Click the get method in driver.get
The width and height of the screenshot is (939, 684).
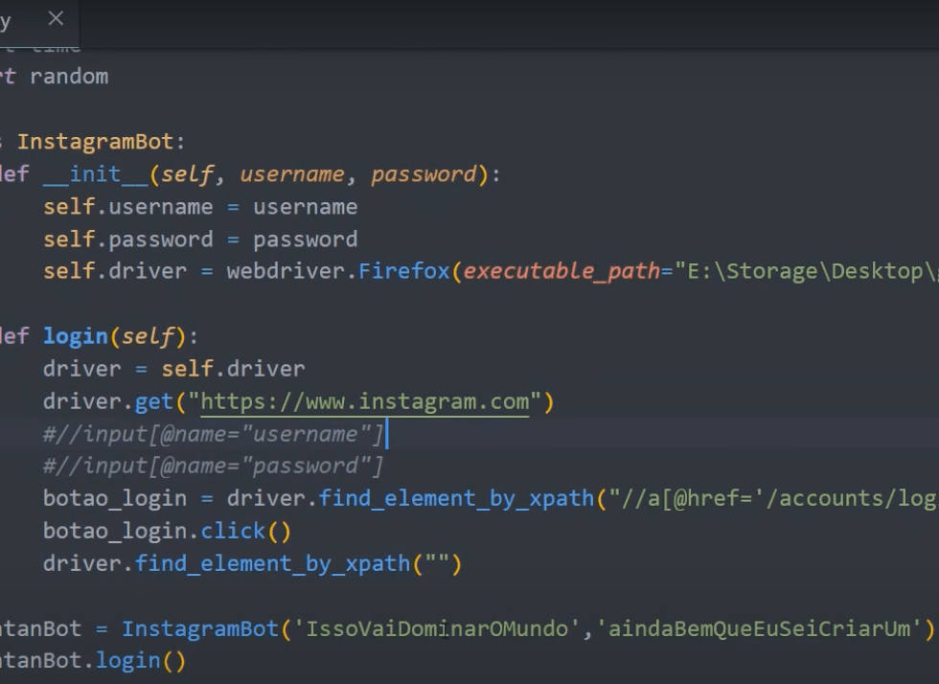pos(153,401)
